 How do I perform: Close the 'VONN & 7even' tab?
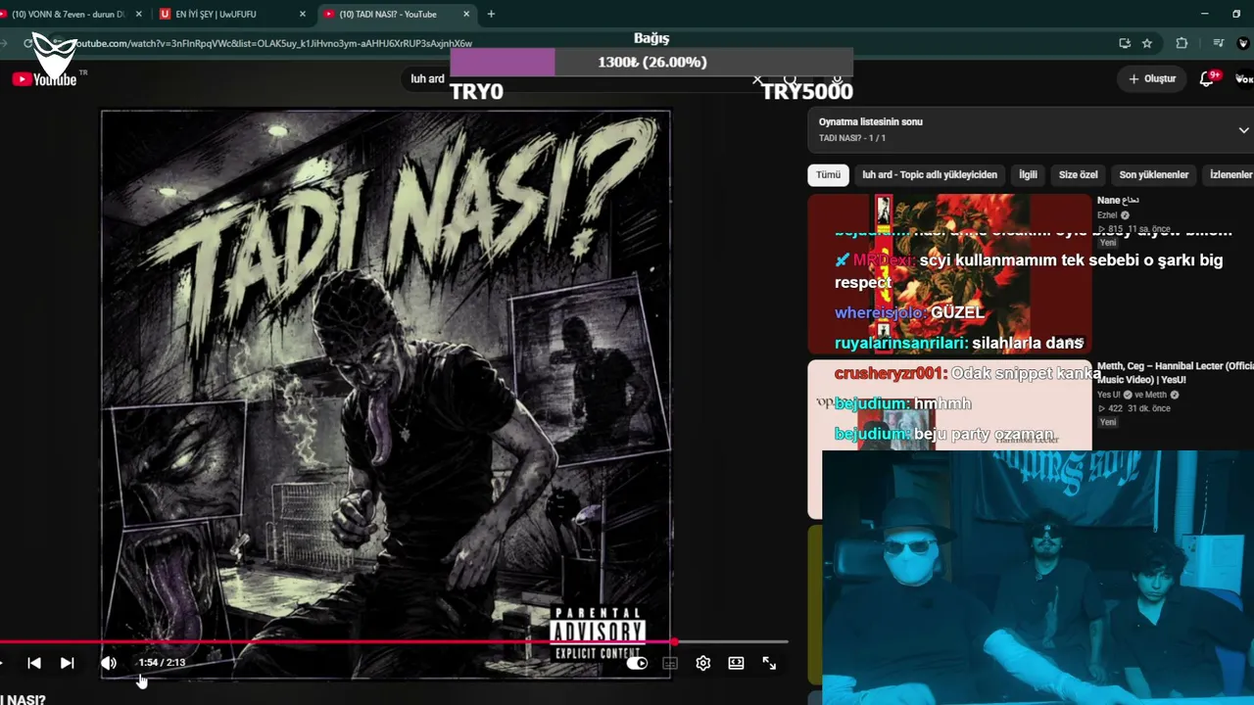(x=139, y=15)
